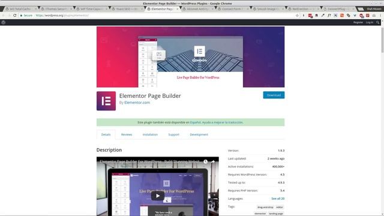The width and height of the screenshot is (384, 216).
Task: Open the WordPress logo in admin bar
Action: pyautogui.click(x=4, y=22)
